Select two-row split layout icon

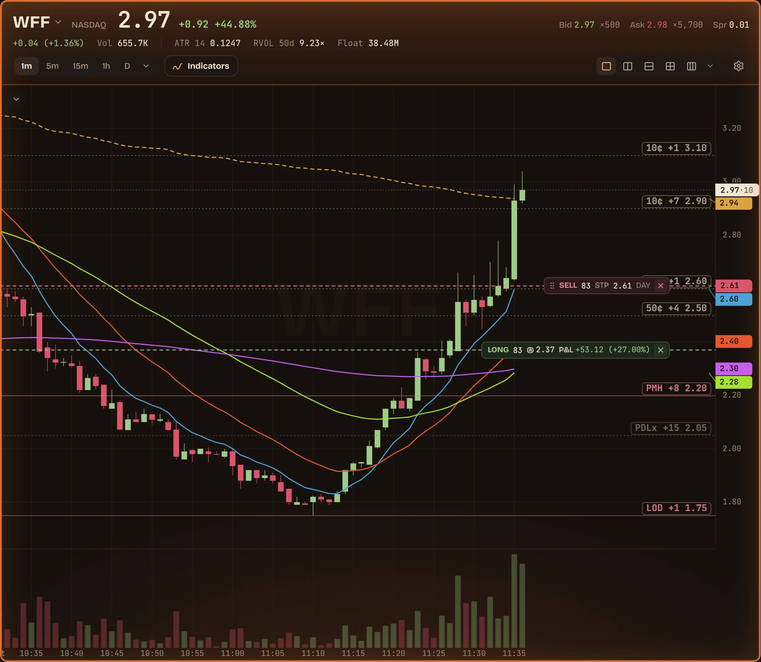(649, 66)
